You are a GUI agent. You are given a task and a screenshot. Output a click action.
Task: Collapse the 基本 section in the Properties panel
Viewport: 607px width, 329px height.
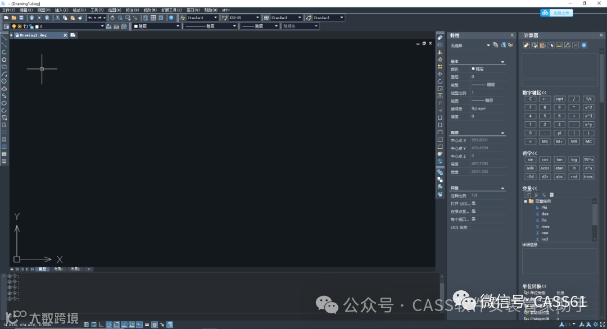[502, 62]
